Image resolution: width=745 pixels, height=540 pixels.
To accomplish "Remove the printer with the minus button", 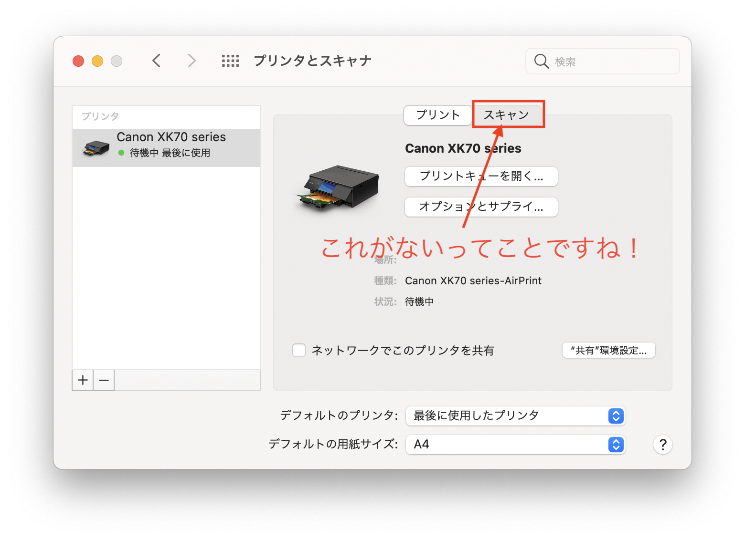I will 104,380.
